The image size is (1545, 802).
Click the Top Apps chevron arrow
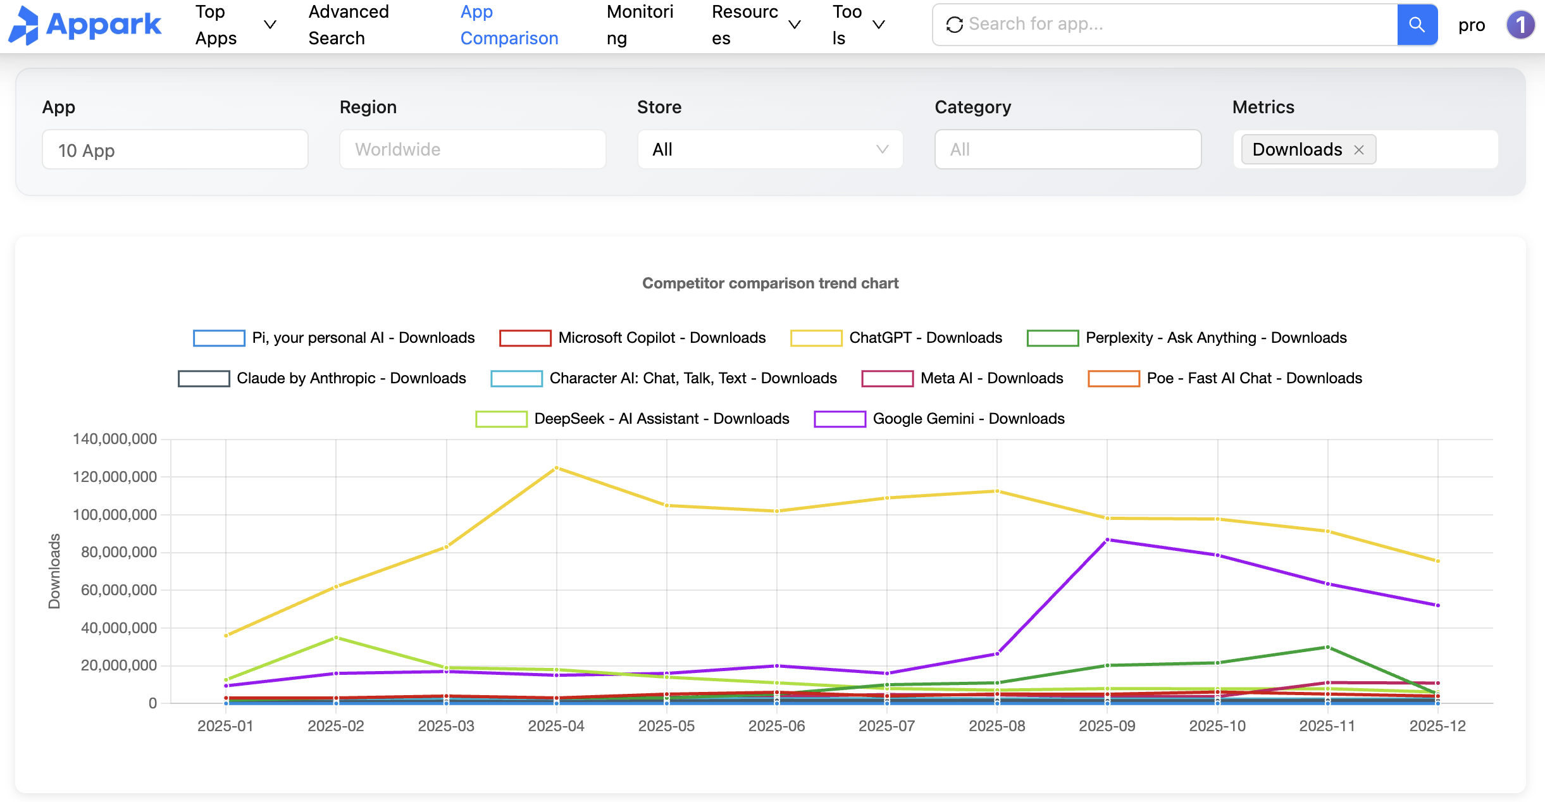[270, 25]
